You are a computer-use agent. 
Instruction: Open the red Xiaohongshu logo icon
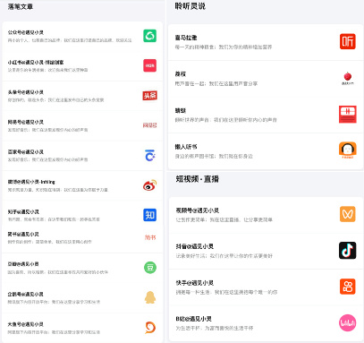click(x=149, y=65)
